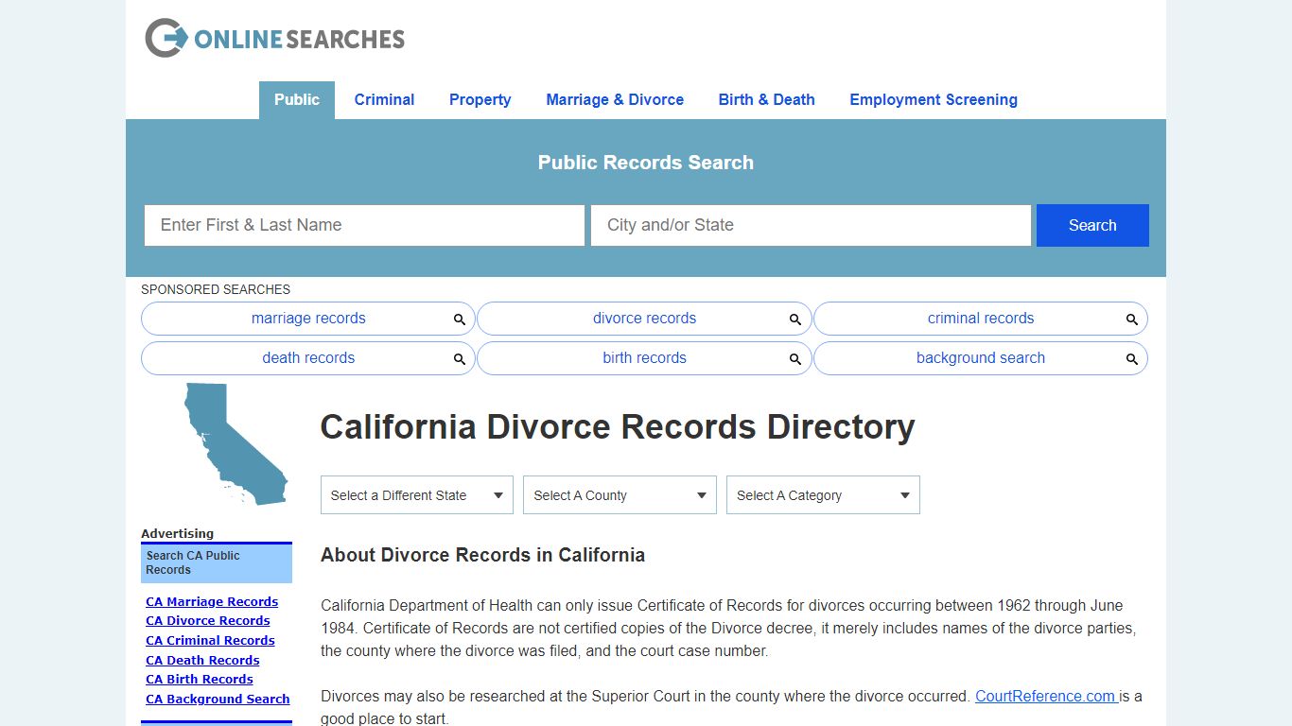Screen dimensions: 1292x726
Task: Click the divorce records search icon
Action: [795, 319]
